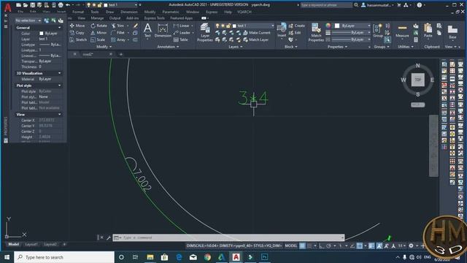Toggle snap mode in status bar
This screenshot has height=263, width=467.
[309, 245]
